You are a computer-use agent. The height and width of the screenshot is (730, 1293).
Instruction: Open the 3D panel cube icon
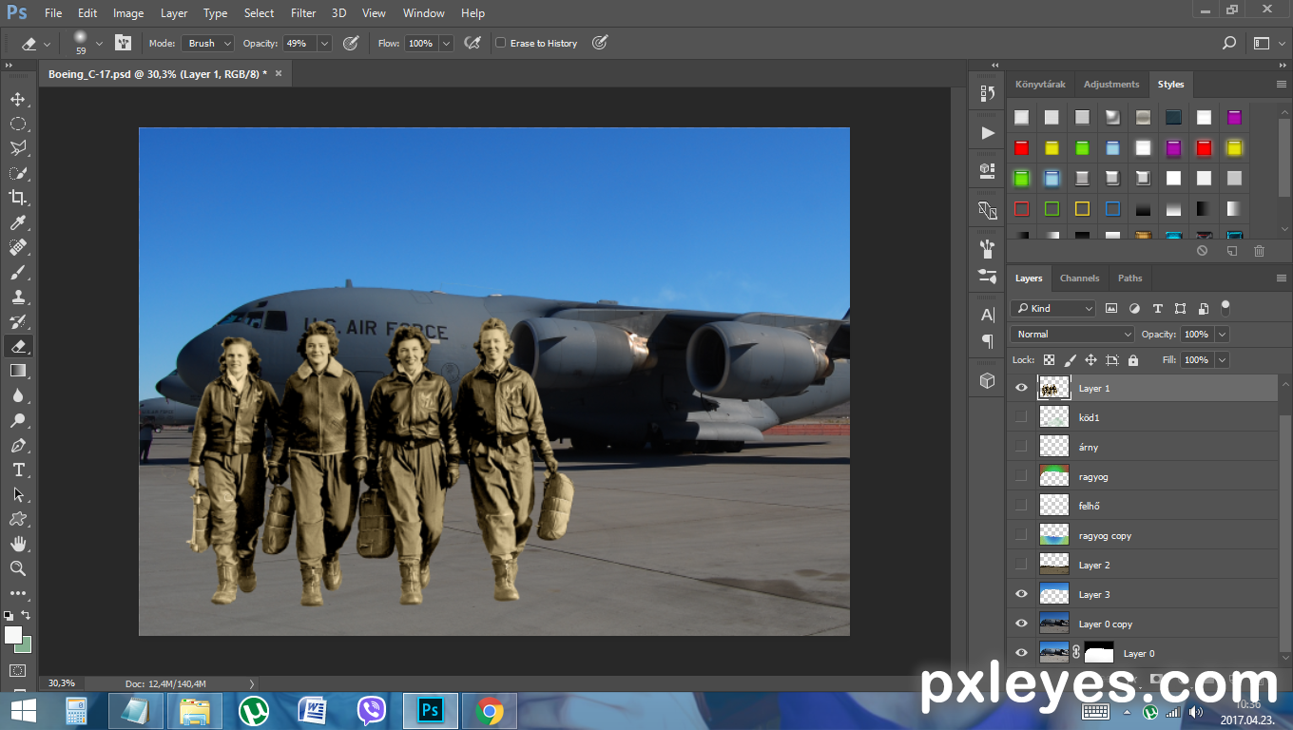[x=987, y=380]
